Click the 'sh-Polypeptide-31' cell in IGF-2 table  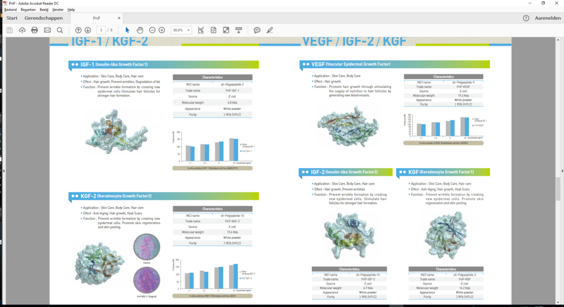pyautogui.click(x=368, y=275)
